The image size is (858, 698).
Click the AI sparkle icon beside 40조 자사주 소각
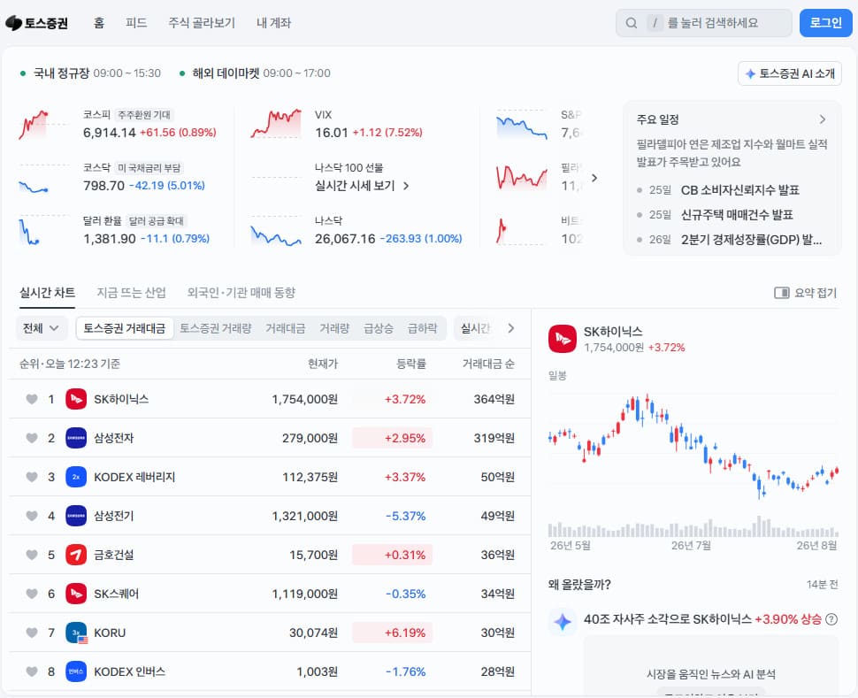click(x=563, y=621)
